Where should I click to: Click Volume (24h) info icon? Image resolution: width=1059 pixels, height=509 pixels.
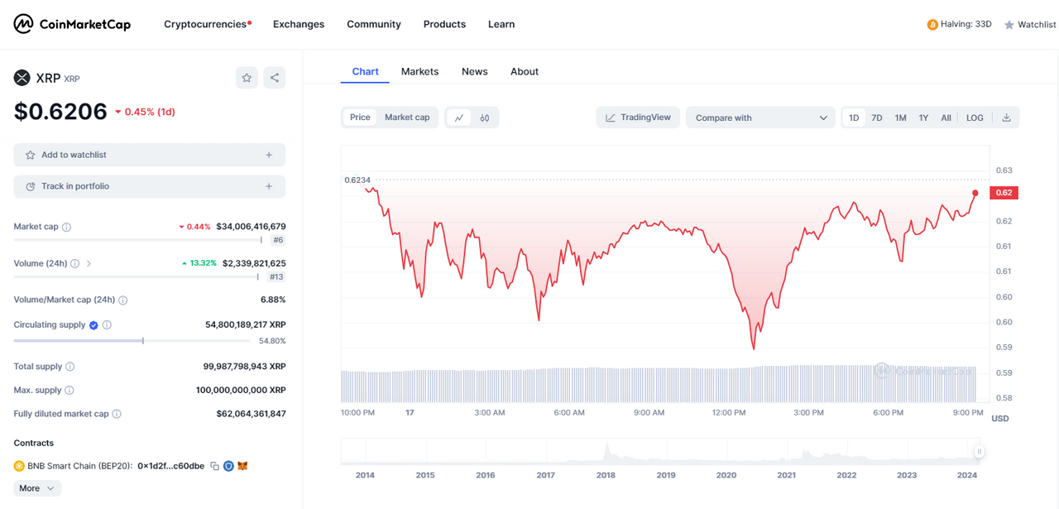pyautogui.click(x=75, y=264)
